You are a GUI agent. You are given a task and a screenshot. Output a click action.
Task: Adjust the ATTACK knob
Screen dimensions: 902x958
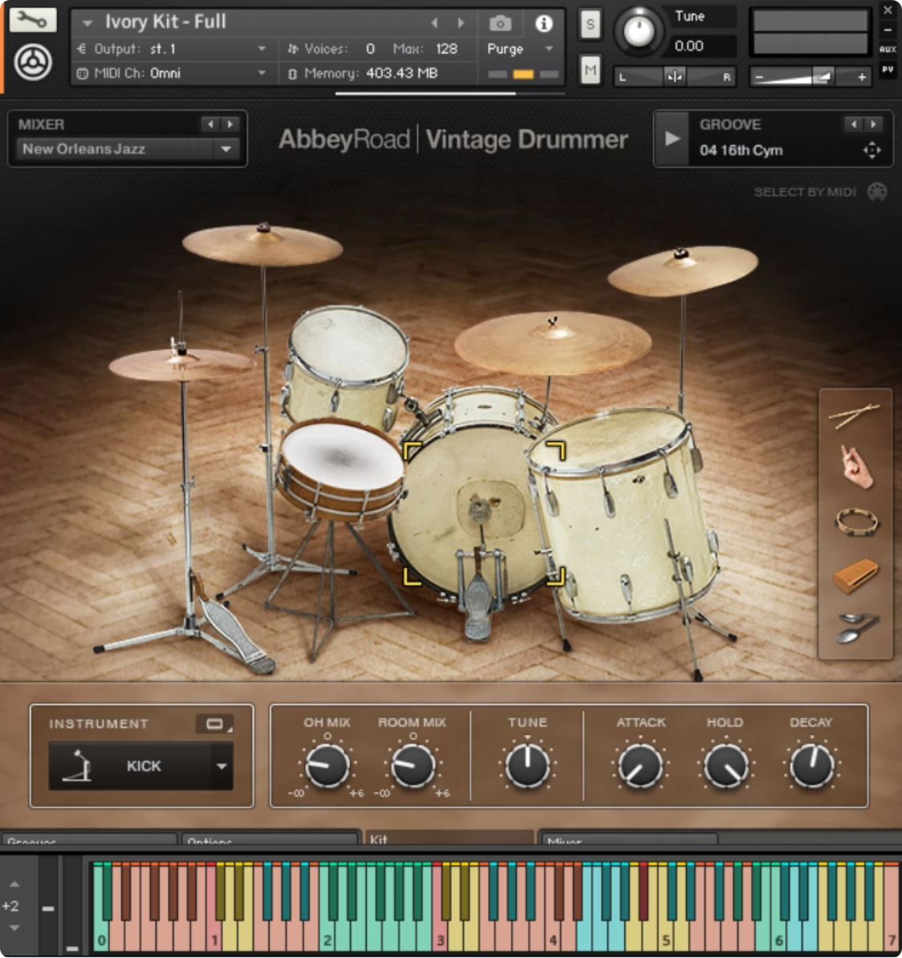[640, 765]
